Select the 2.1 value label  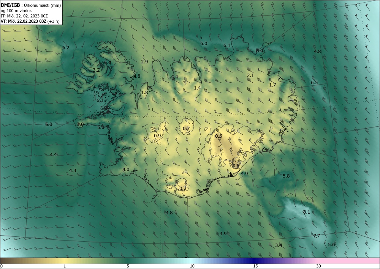pyautogui.click(x=250, y=75)
